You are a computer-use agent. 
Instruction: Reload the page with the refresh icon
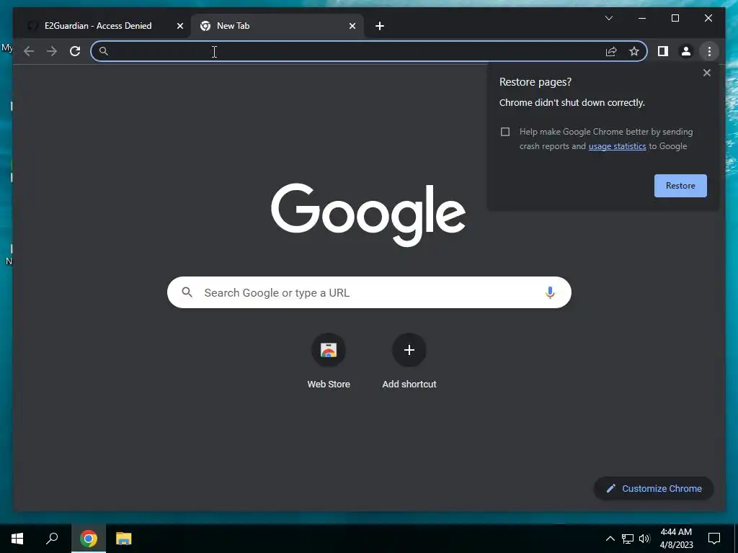75,51
